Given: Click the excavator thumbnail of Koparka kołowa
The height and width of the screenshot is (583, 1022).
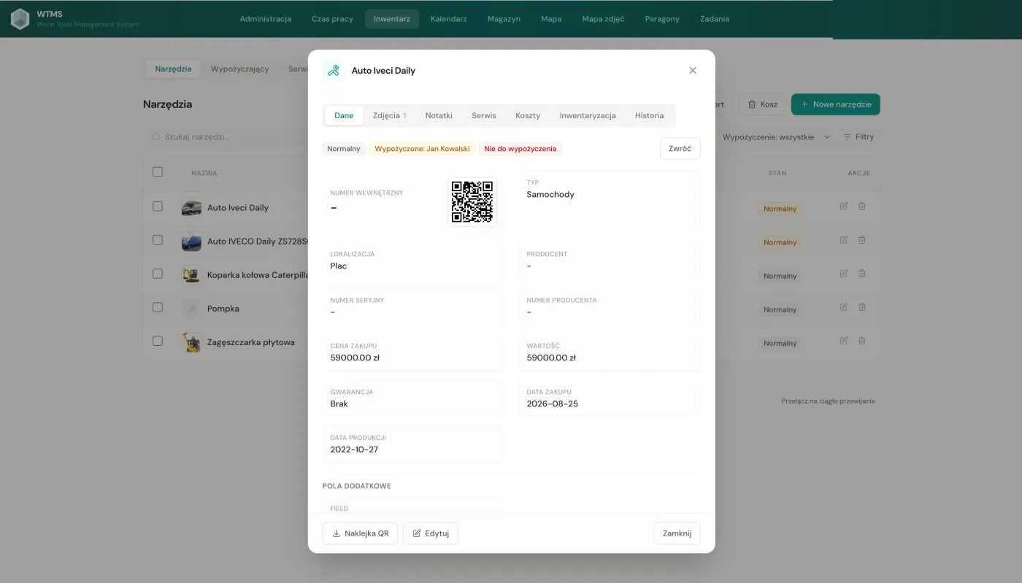Looking at the screenshot, I should tap(191, 275).
